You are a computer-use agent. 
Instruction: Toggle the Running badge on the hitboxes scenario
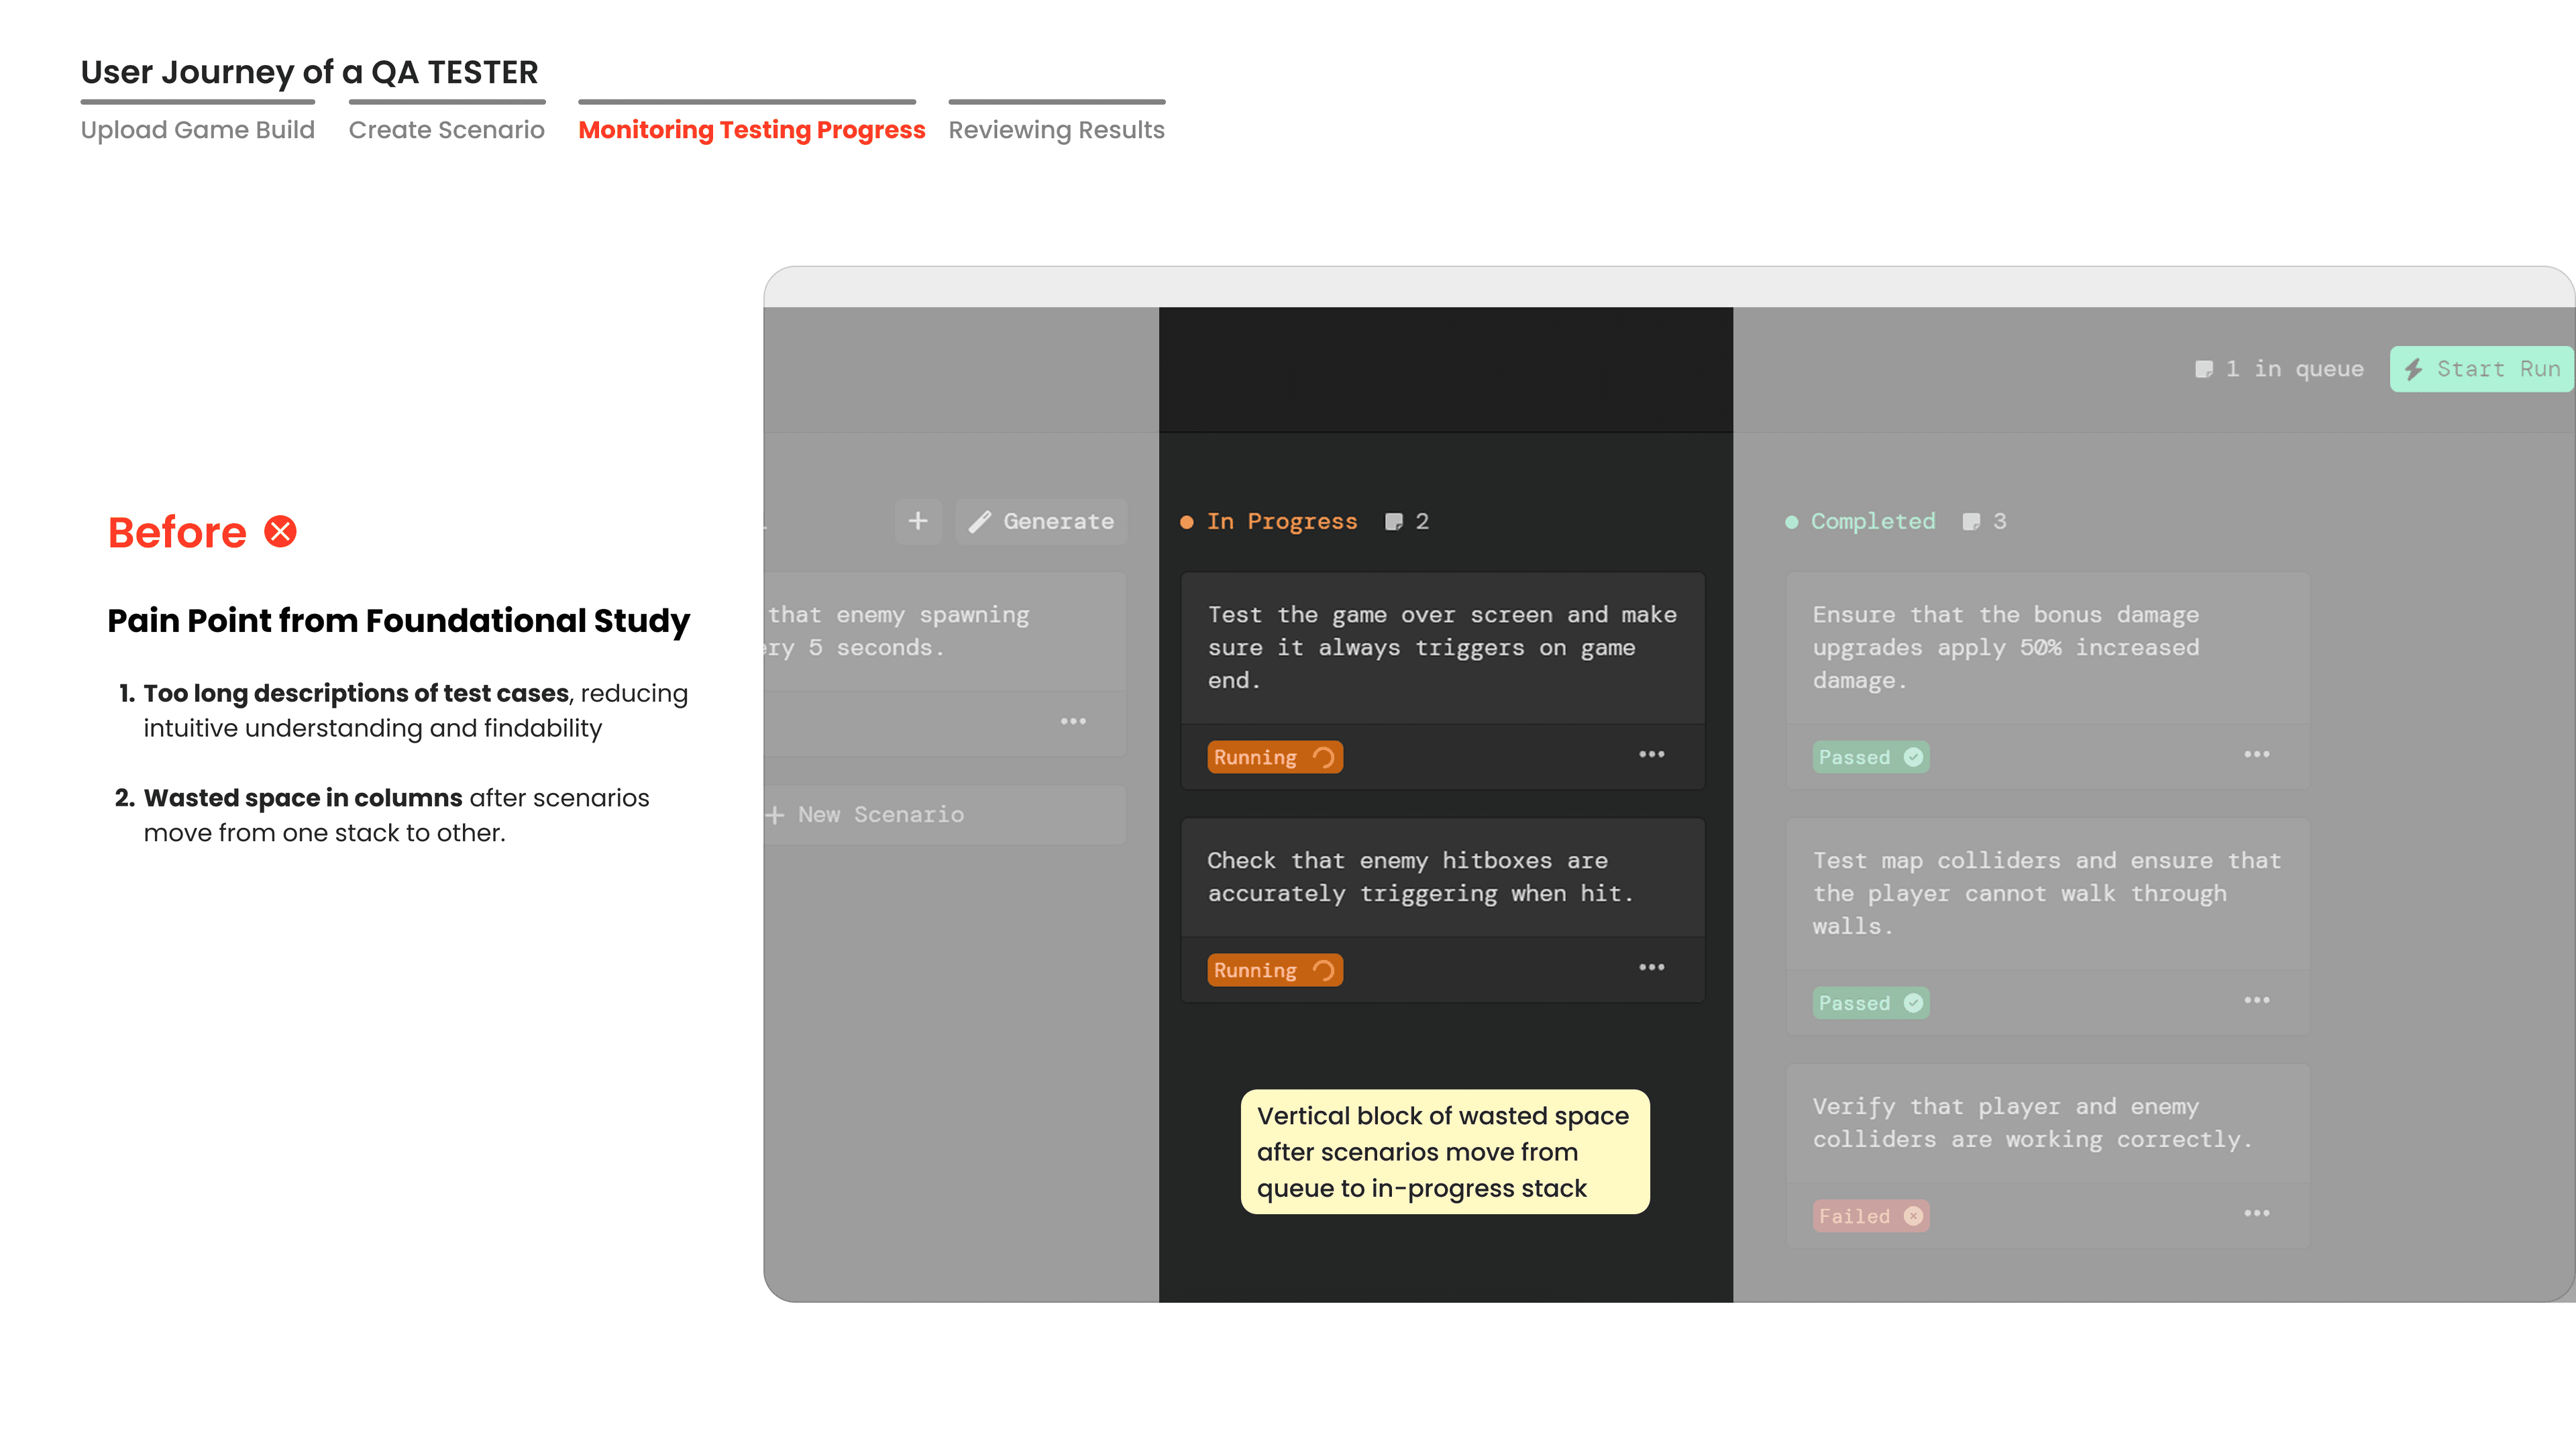pos(1274,969)
